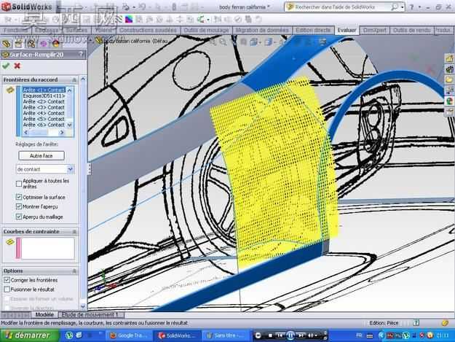Click search magnifier in help search box

[x=395, y=7]
